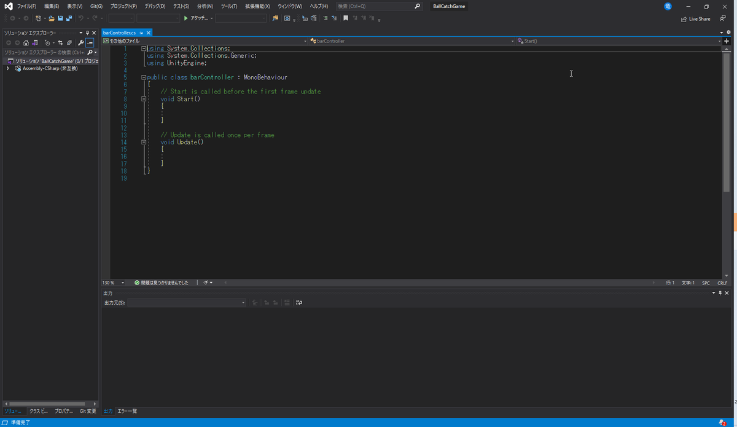Open the ヘルプ(H) menu
The image size is (737, 427).
pos(319,6)
